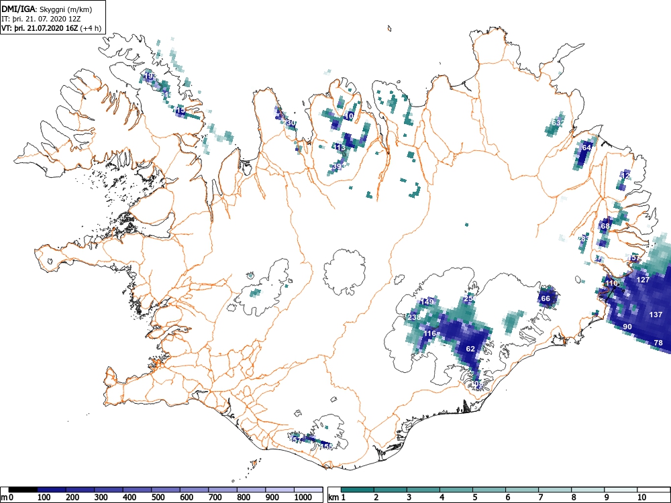Click the km 1 label in legend

coord(337,498)
